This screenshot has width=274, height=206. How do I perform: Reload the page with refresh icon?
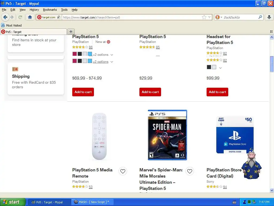click(20, 17)
